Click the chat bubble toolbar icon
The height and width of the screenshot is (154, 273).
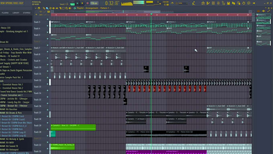249,3
